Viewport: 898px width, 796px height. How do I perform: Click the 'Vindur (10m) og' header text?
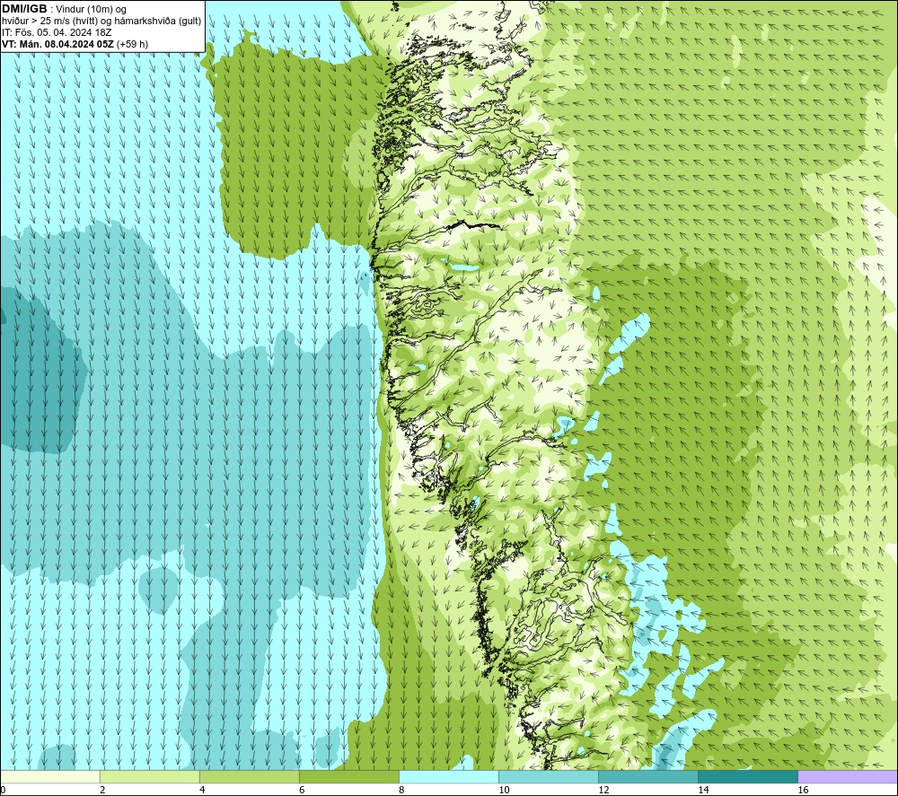pos(92,9)
